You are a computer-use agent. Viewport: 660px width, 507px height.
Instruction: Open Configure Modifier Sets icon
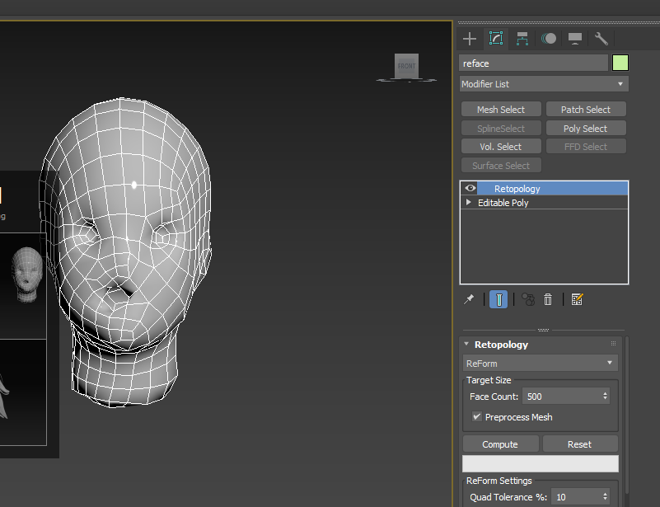[x=577, y=299]
